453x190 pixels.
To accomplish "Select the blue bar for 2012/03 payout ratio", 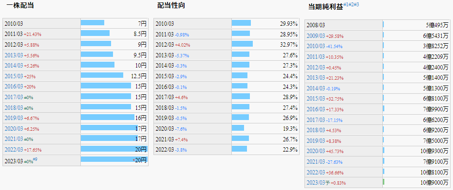I will click(242, 44).
